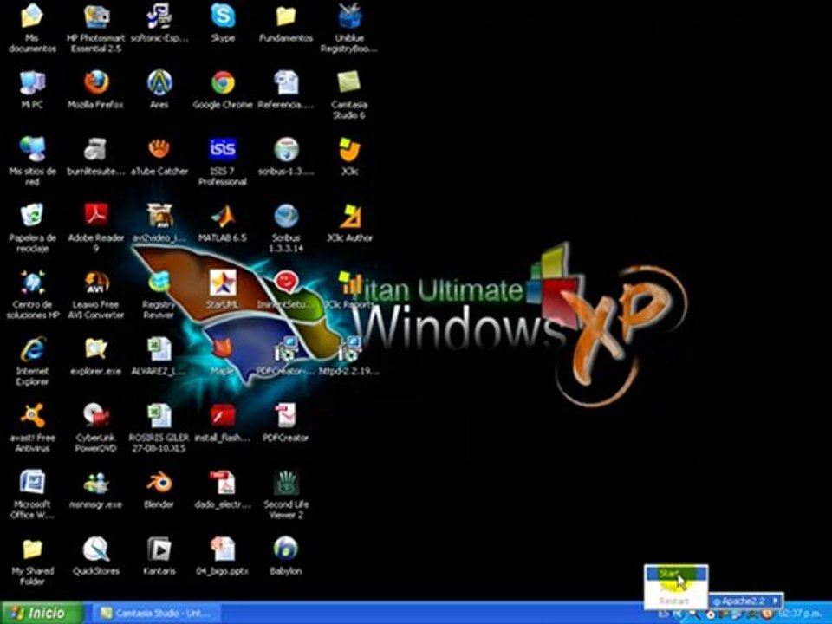Select the Apache2.2 menu entry
The image size is (832, 624).
click(x=745, y=601)
